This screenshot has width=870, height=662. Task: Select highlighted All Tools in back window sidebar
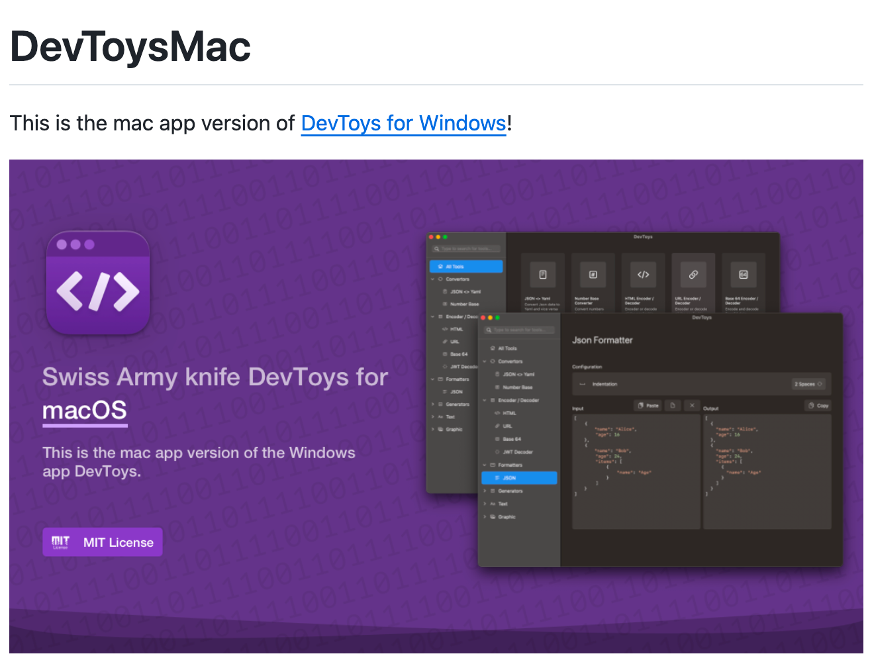[x=466, y=266]
